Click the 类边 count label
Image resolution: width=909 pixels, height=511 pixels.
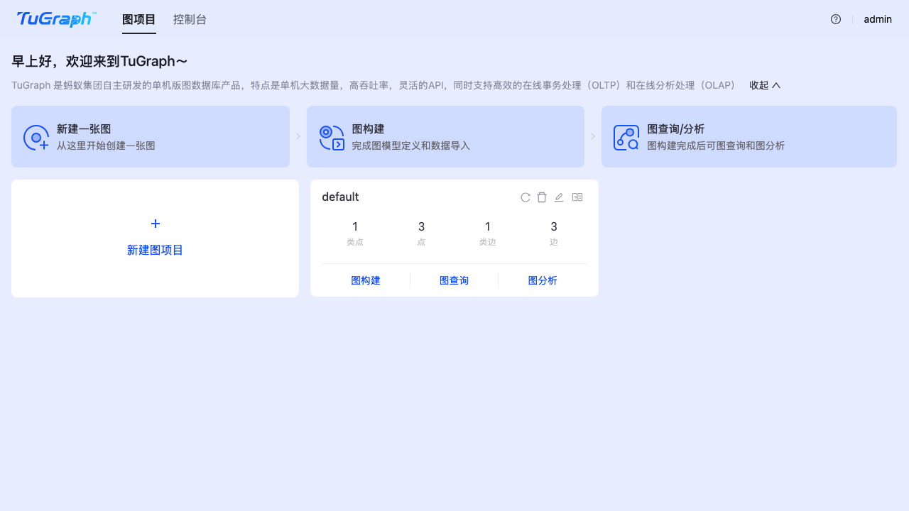point(488,242)
